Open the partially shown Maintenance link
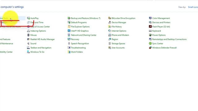 point(6,43)
